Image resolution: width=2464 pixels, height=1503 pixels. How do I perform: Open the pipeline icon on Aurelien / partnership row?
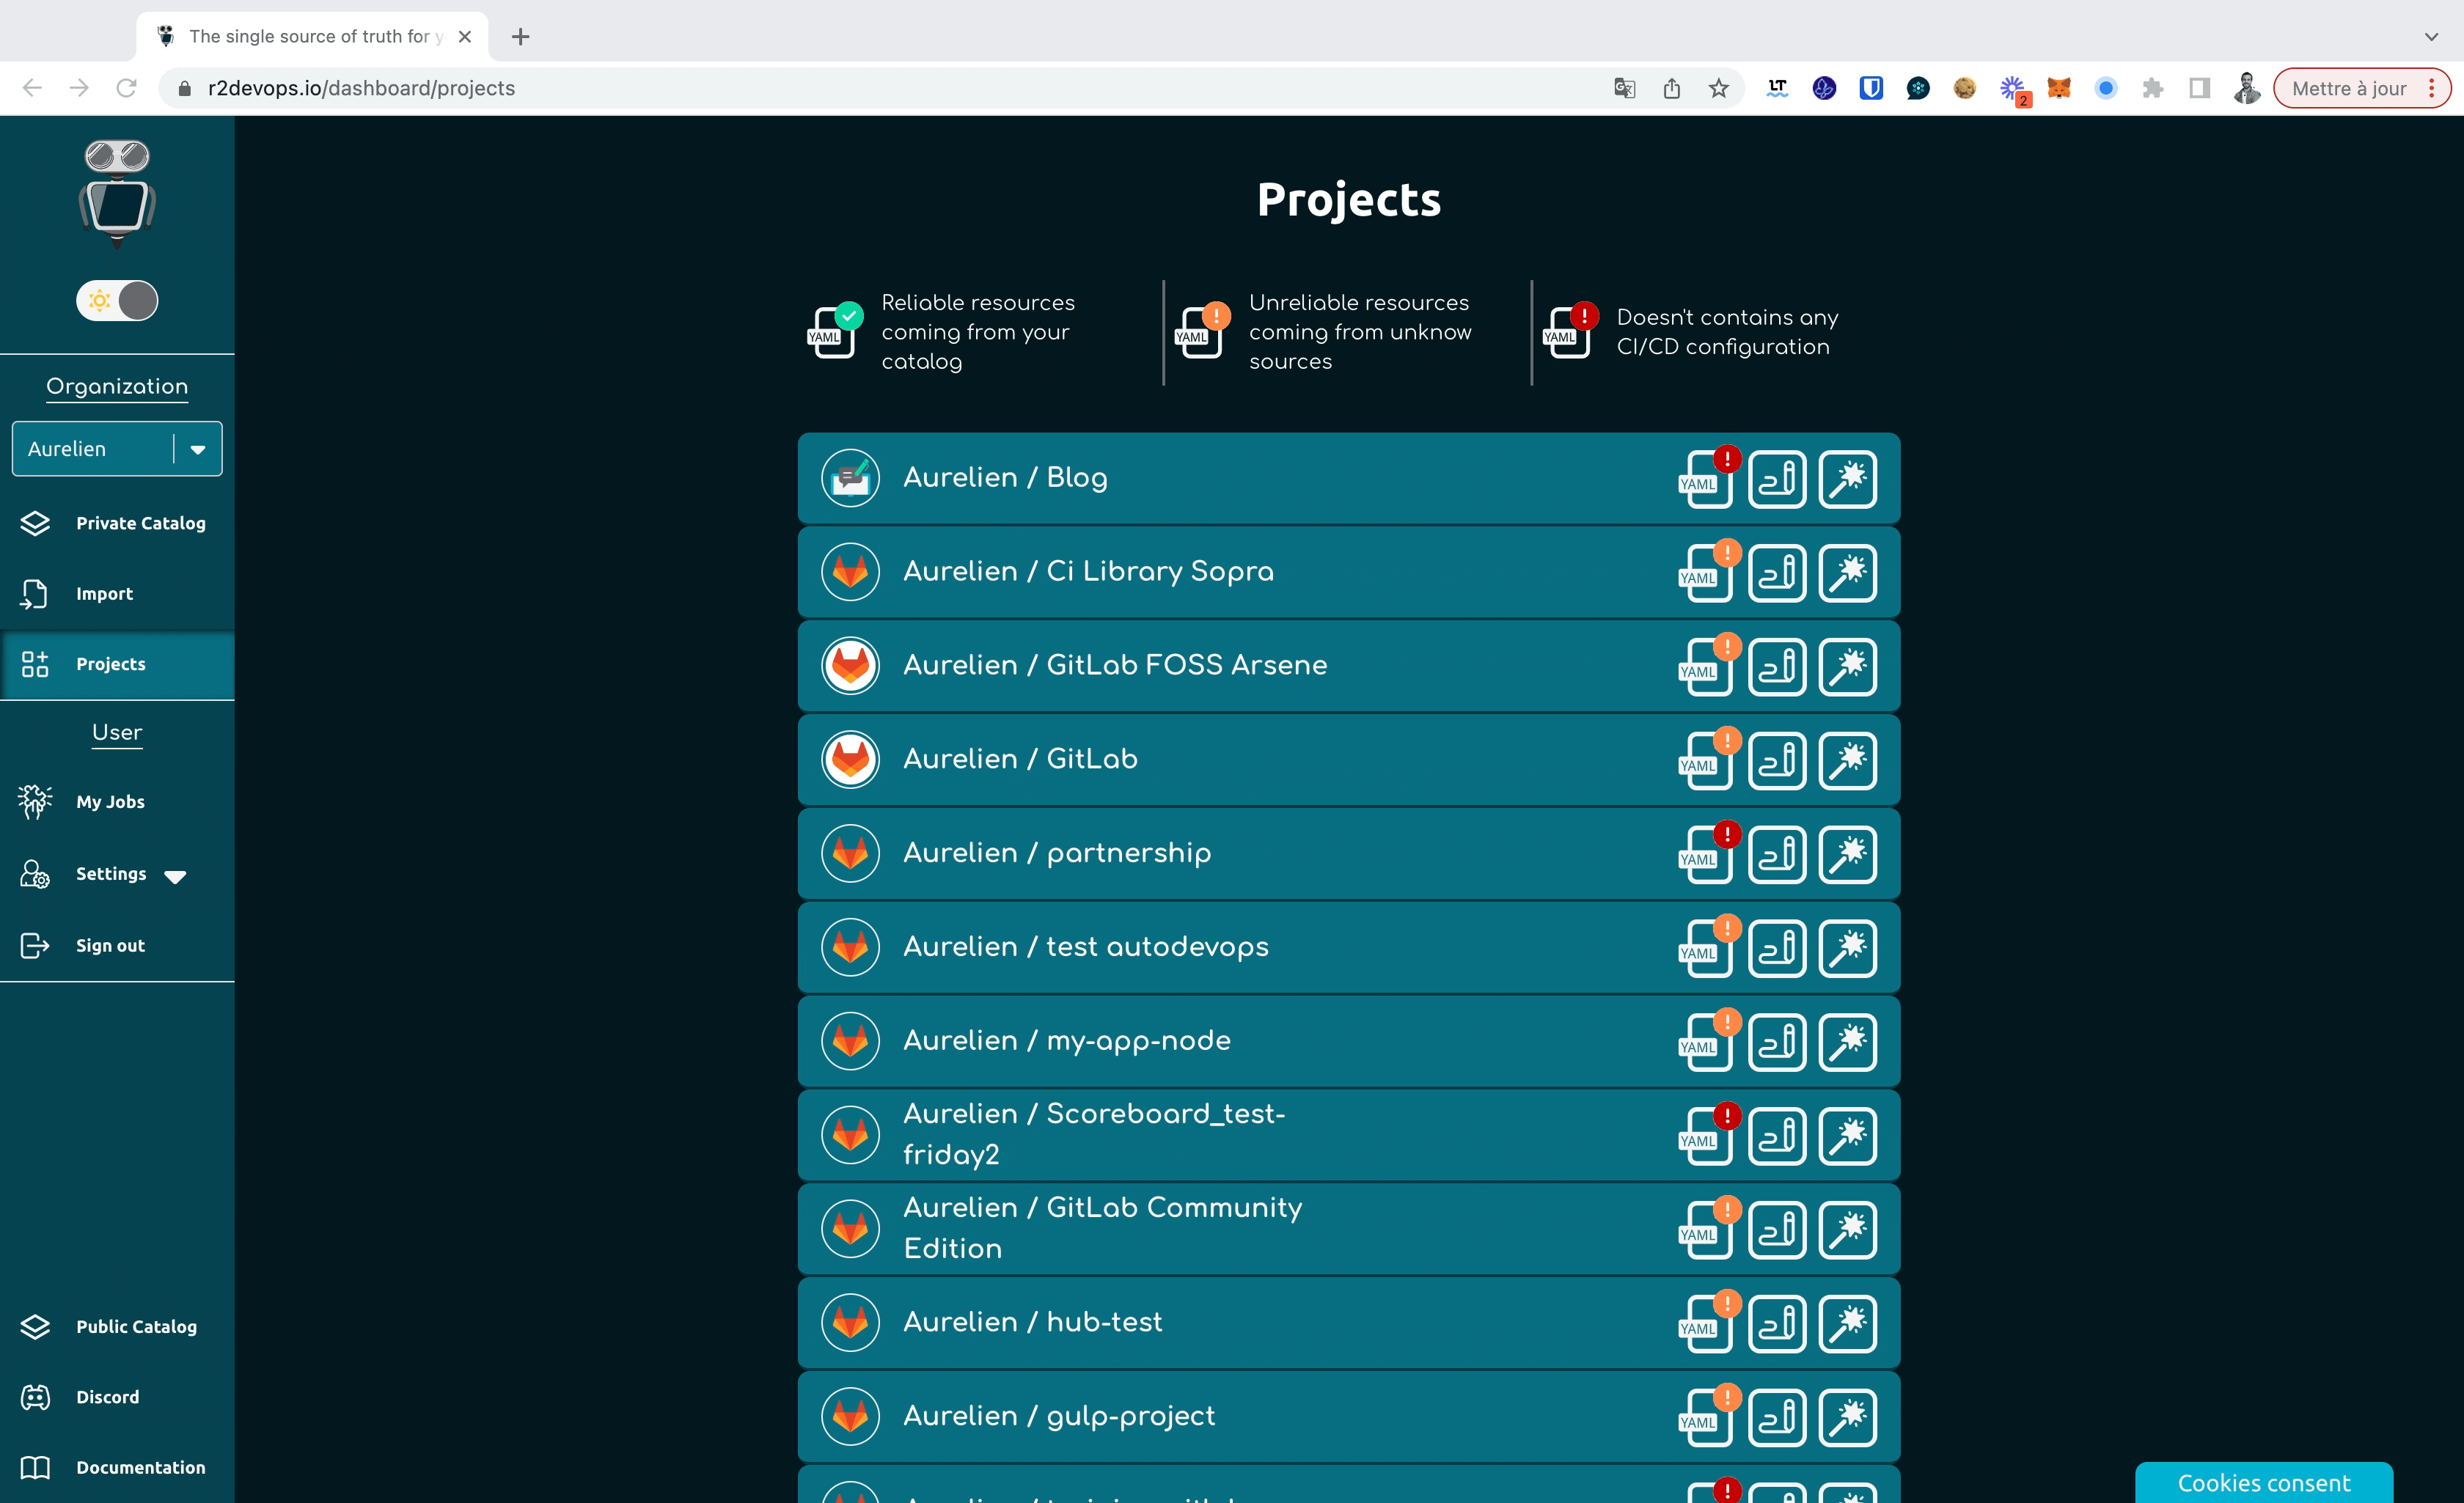(x=1777, y=854)
